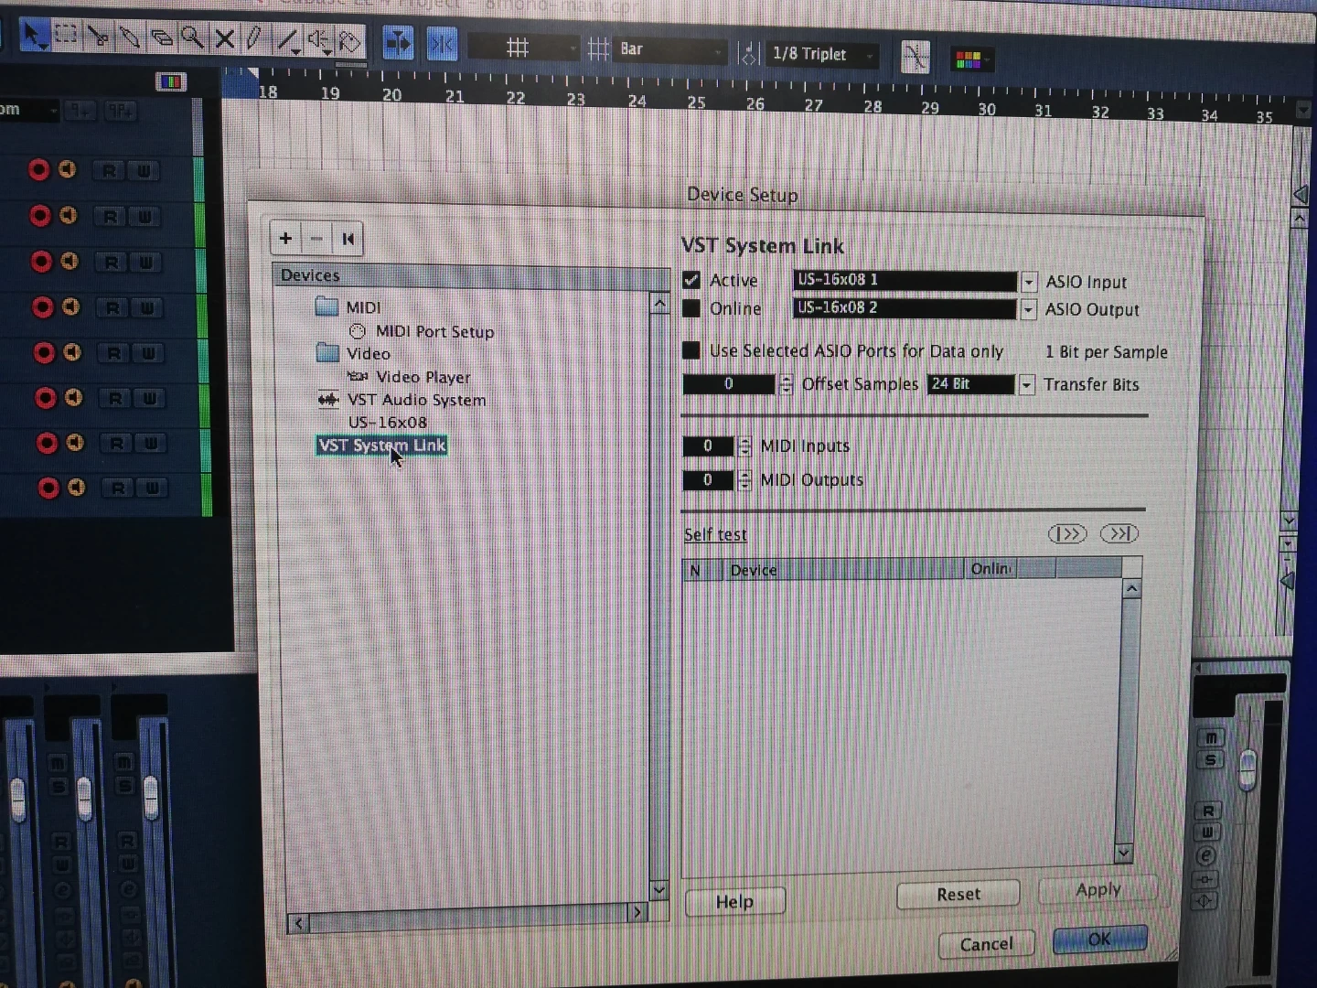This screenshot has height=988, width=1317.
Task: Select the Draw pencil tool
Action: (x=254, y=38)
